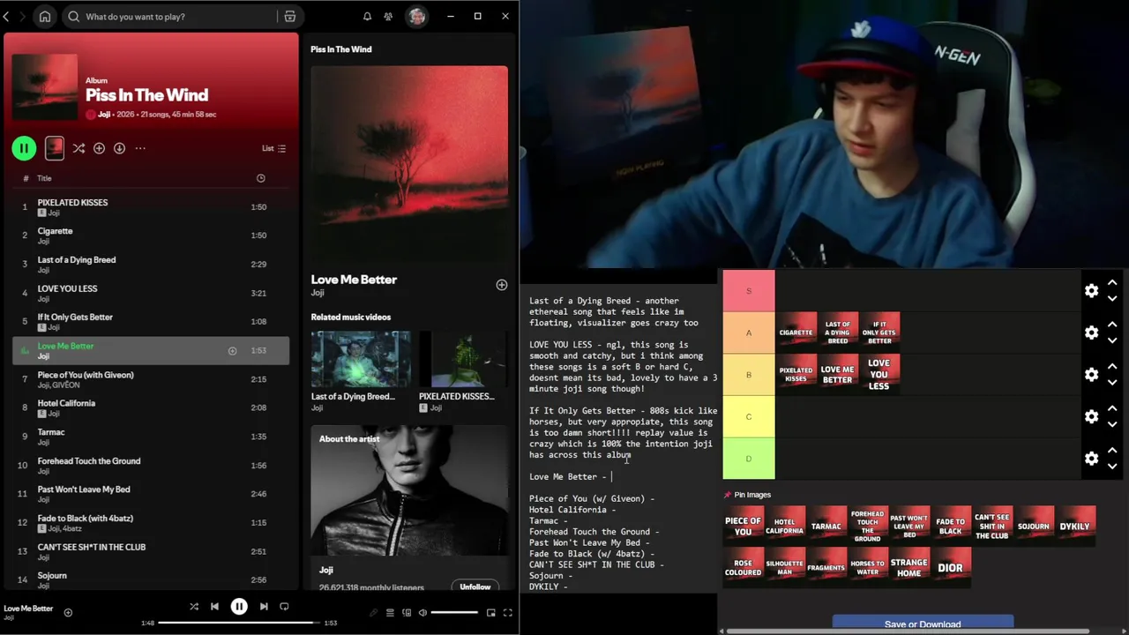1129x635 pixels.
Task: Click the Title column header
Action: pos(44,178)
